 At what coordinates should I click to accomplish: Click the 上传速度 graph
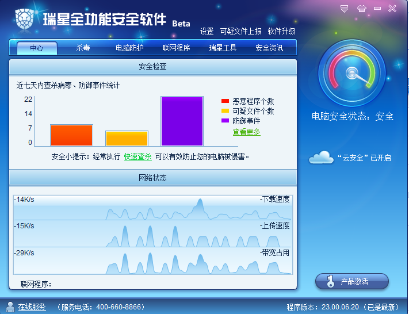[153, 233]
